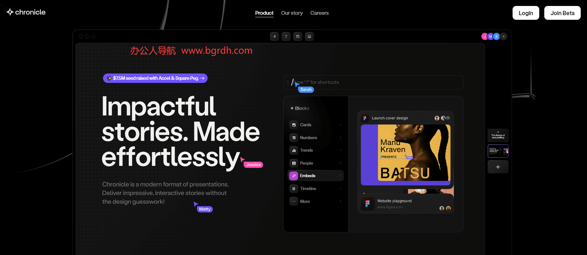Click the Join Beta button

(562, 13)
